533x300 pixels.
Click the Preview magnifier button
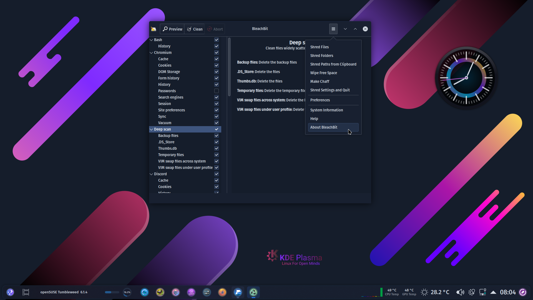pyautogui.click(x=172, y=29)
